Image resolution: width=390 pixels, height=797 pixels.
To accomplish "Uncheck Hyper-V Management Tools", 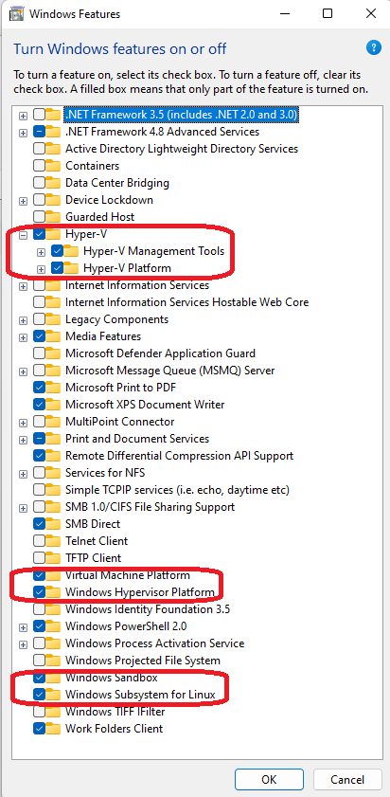I will point(58,250).
